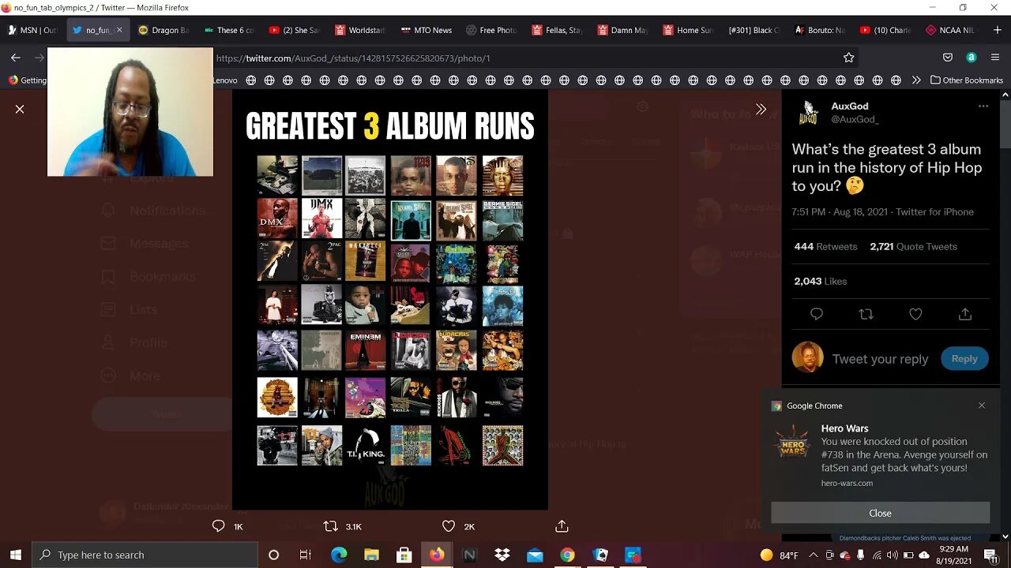The image size is (1011, 568).
Task: Click the taskbar search box
Action: point(145,555)
